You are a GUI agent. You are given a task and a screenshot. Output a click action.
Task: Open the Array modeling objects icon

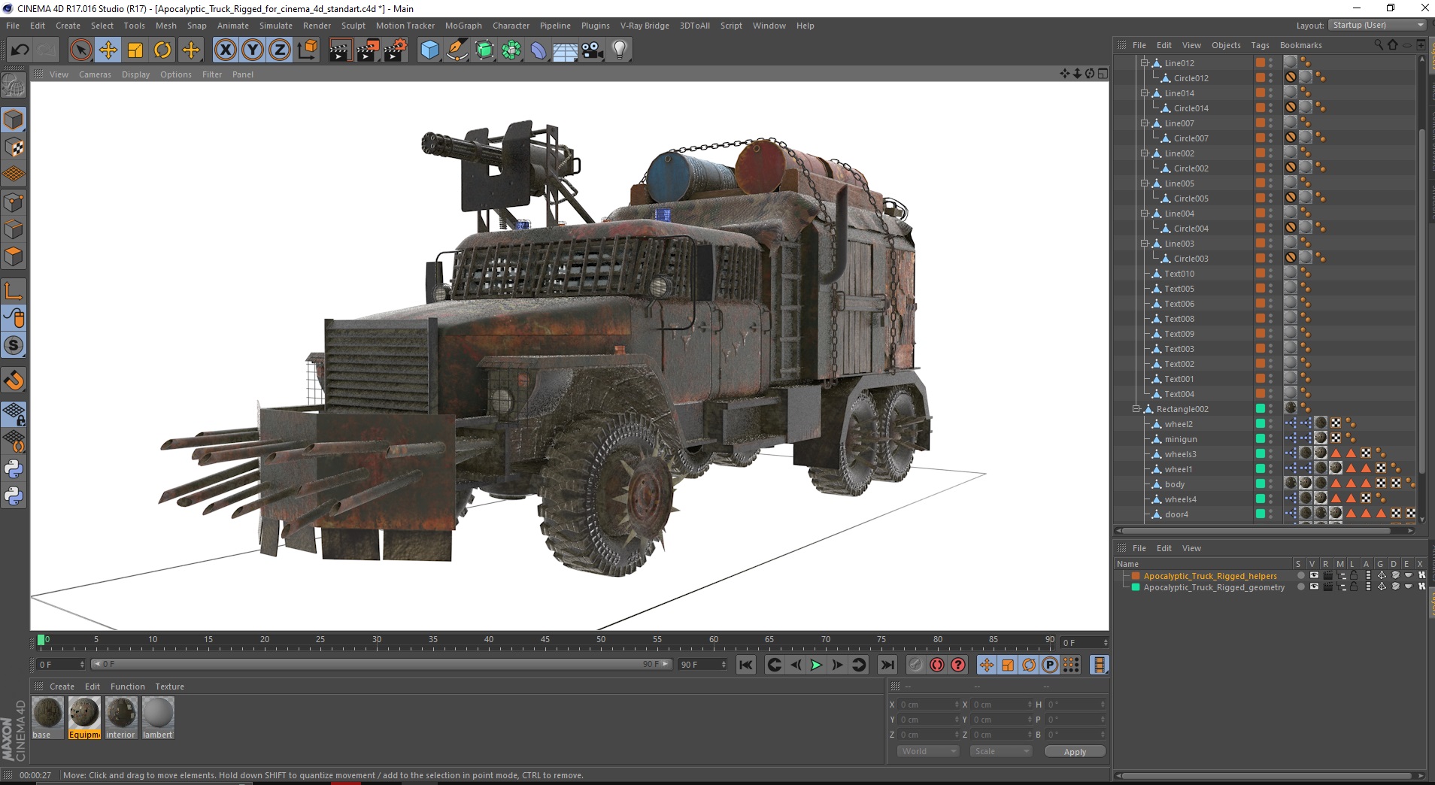coord(511,50)
